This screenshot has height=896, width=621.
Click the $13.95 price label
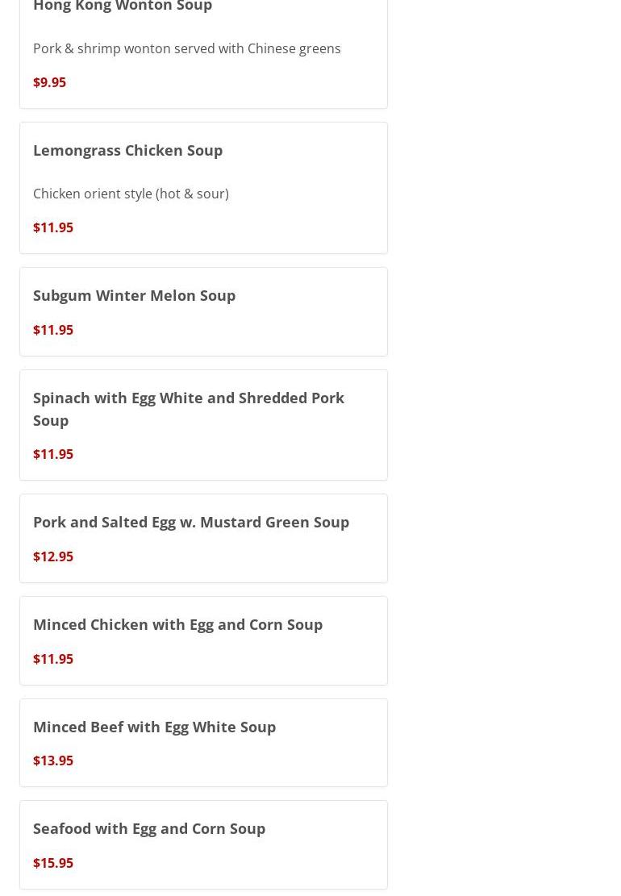point(53,761)
